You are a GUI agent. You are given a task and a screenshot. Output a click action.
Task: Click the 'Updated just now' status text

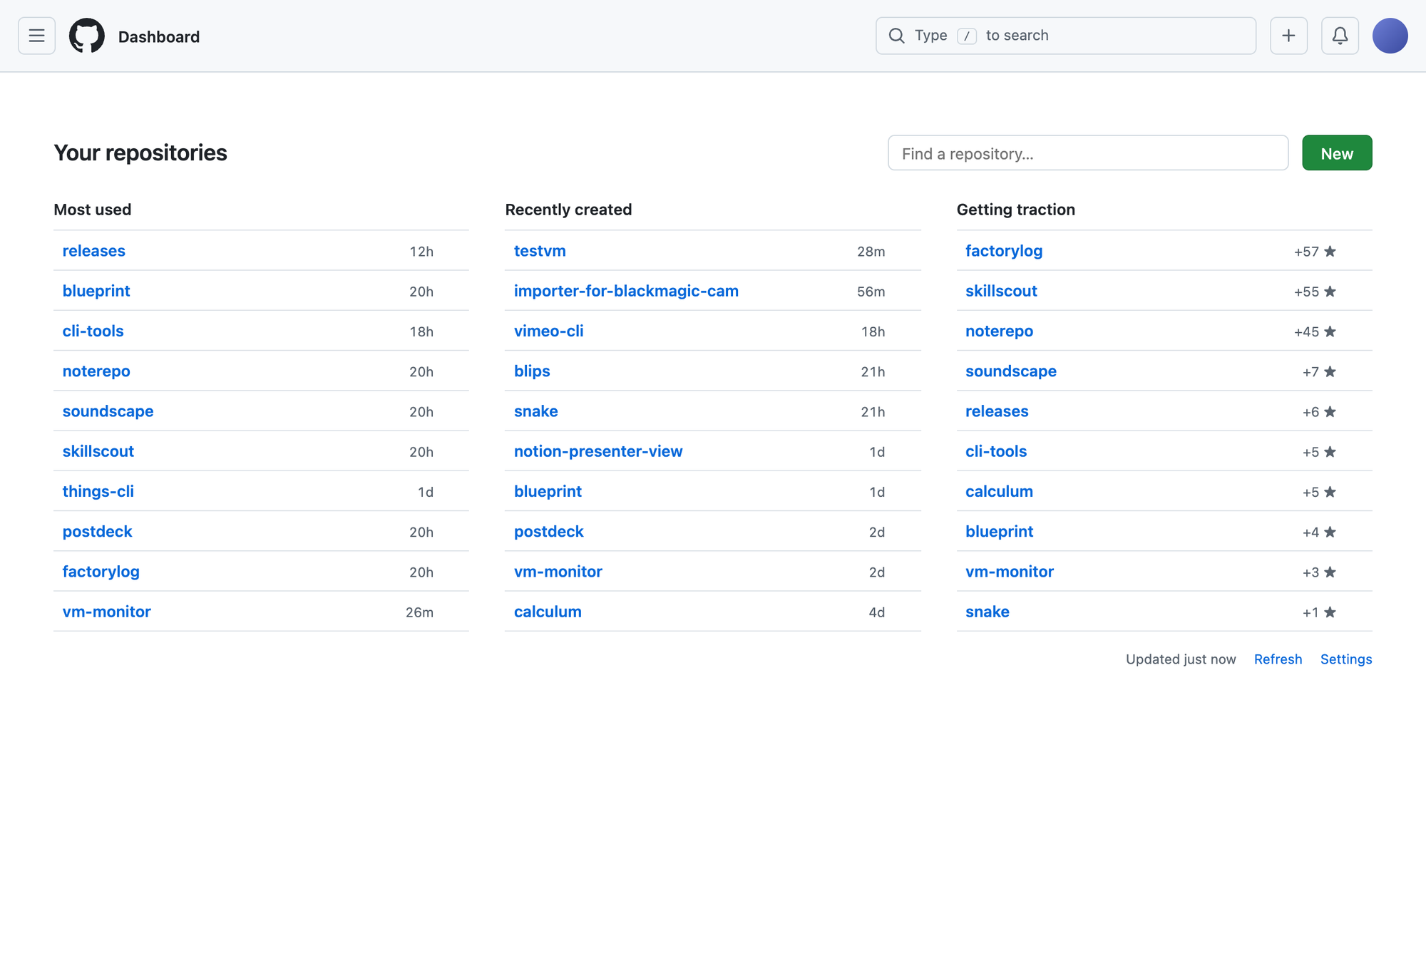click(1181, 659)
